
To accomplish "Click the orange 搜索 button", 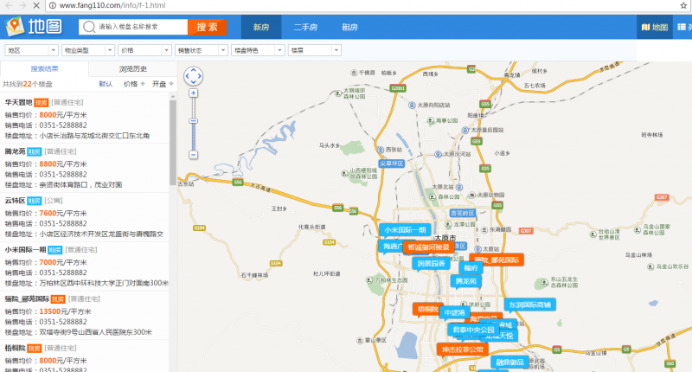I will point(207,27).
